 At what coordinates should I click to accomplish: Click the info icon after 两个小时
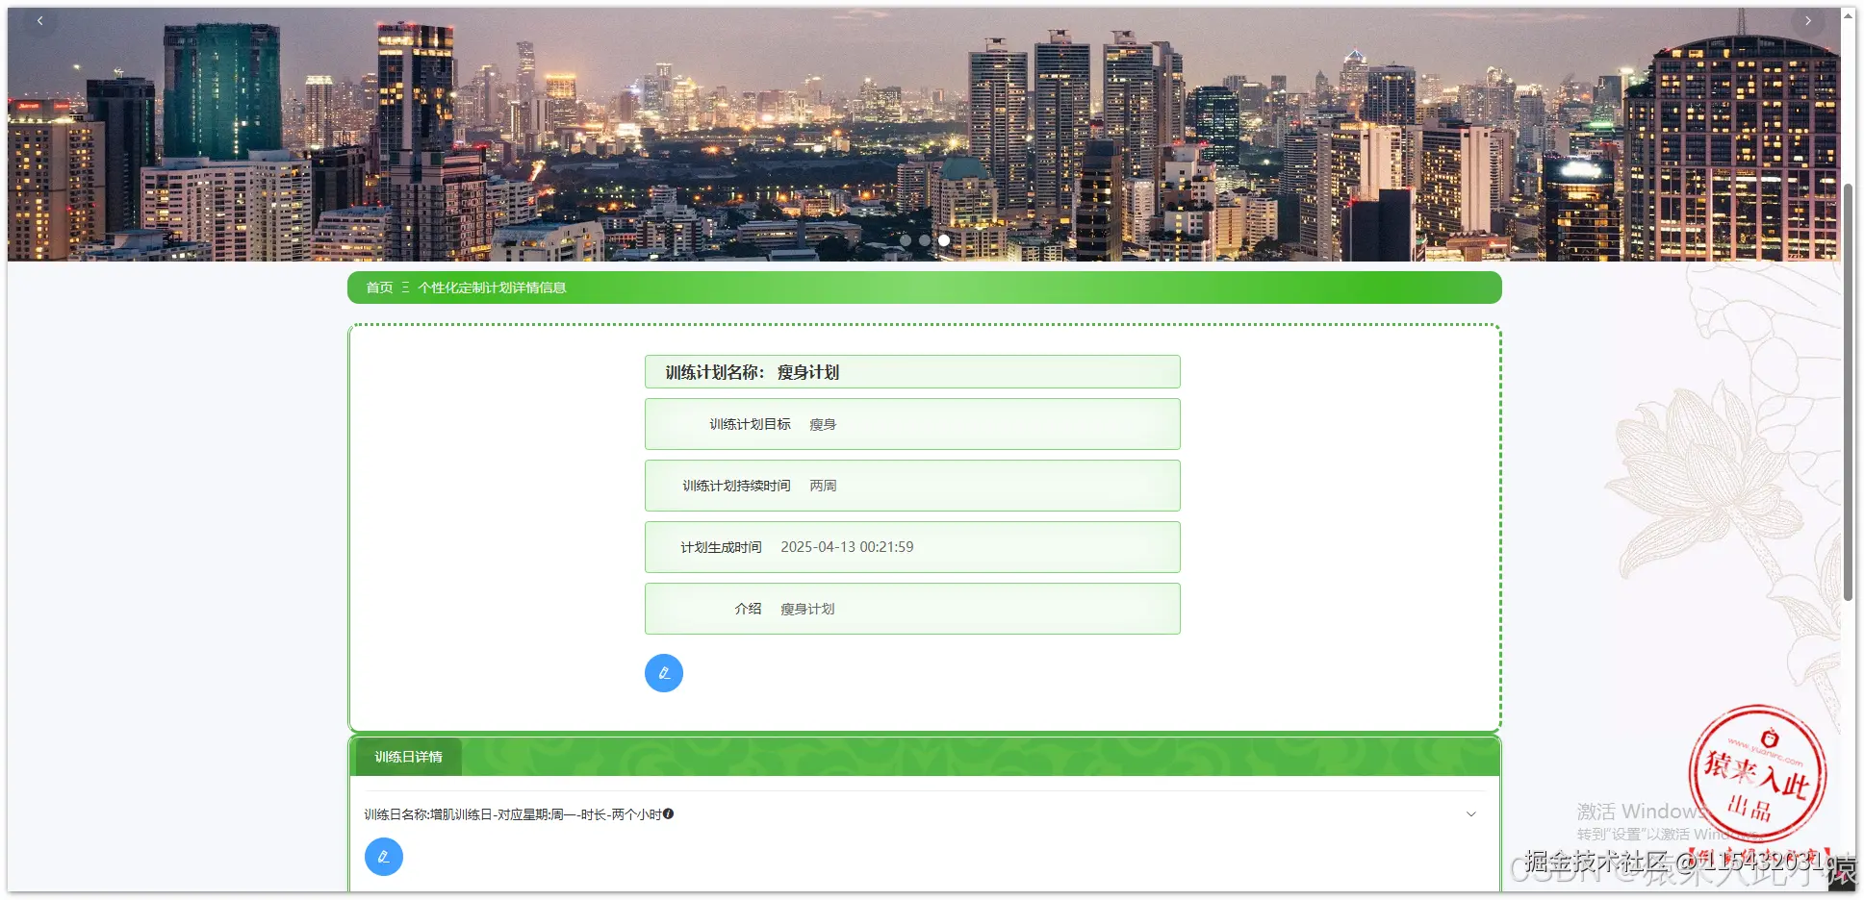670,814
